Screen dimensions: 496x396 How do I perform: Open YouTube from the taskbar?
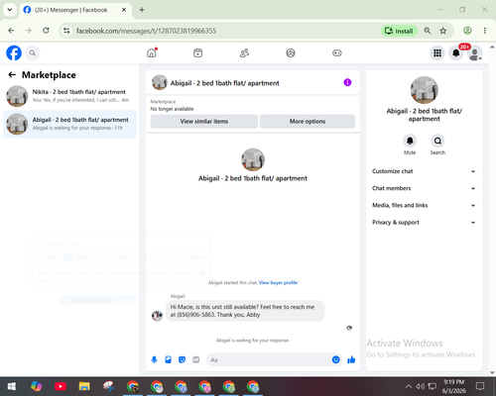(x=61, y=386)
